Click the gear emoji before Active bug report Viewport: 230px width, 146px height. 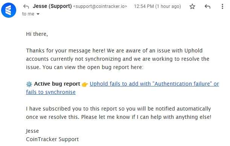pos(29,84)
